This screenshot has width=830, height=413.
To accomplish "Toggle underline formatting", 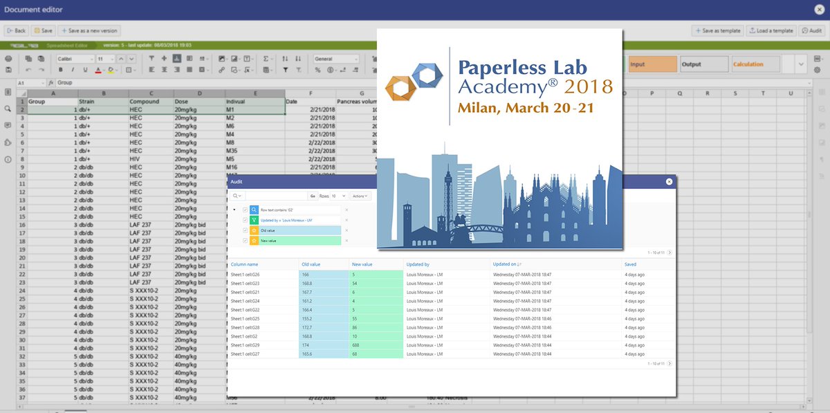I will pyautogui.click(x=85, y=70).
